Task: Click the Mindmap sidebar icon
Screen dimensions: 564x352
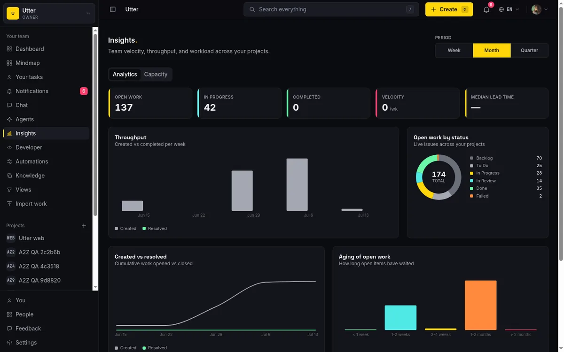Action: click(x=9, y=63)
